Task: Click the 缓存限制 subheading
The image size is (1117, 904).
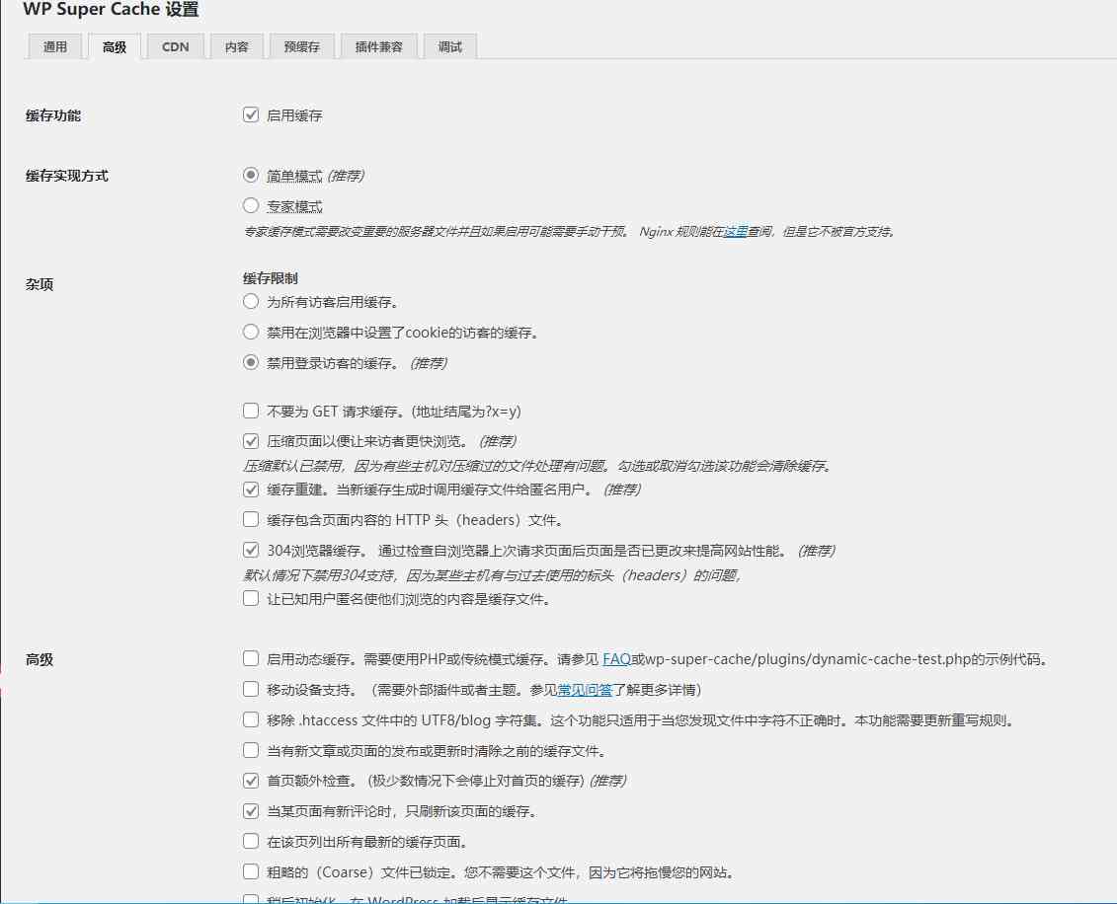Action: pyautogui.click(x=271, y=278)
